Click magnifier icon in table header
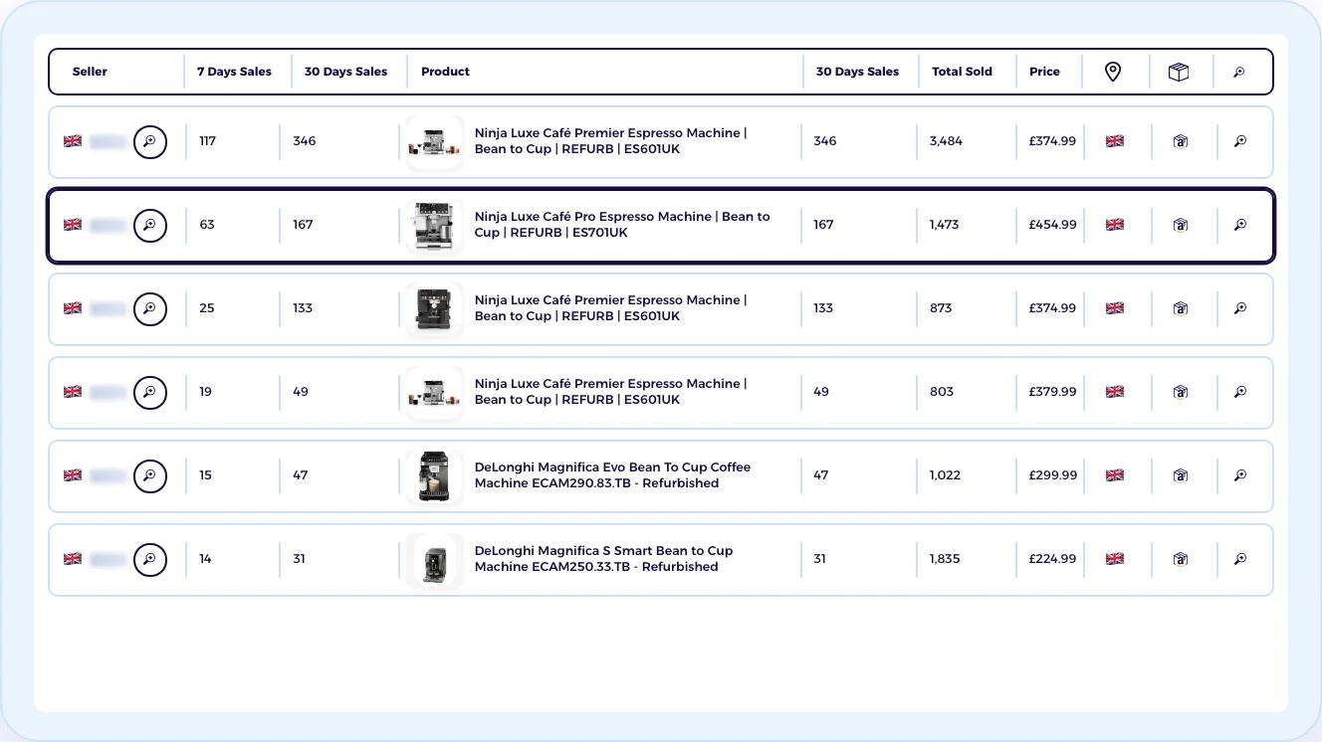This screenshot has height=742, width=1322. click(1239, 72)
